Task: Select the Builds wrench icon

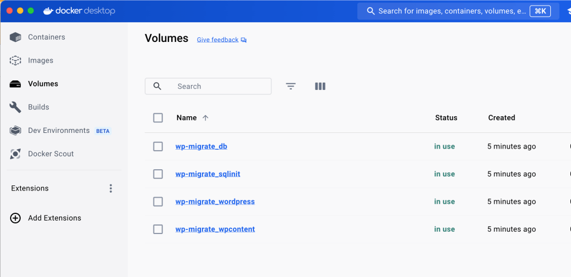Action: [x=16, y=107]
